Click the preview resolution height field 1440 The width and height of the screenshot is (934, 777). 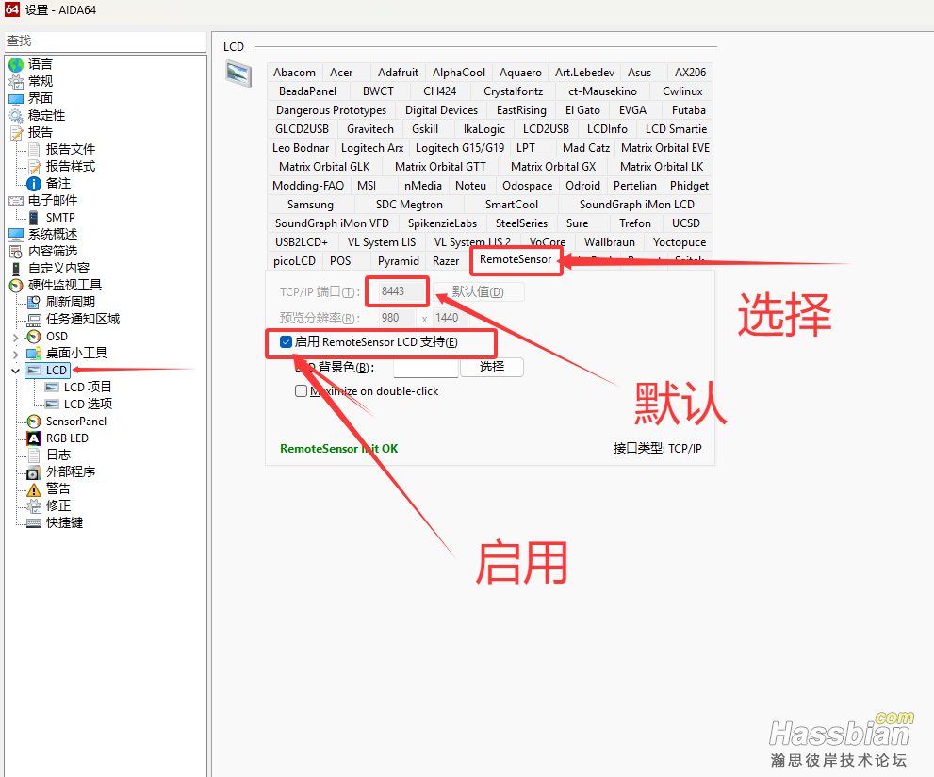451,318
